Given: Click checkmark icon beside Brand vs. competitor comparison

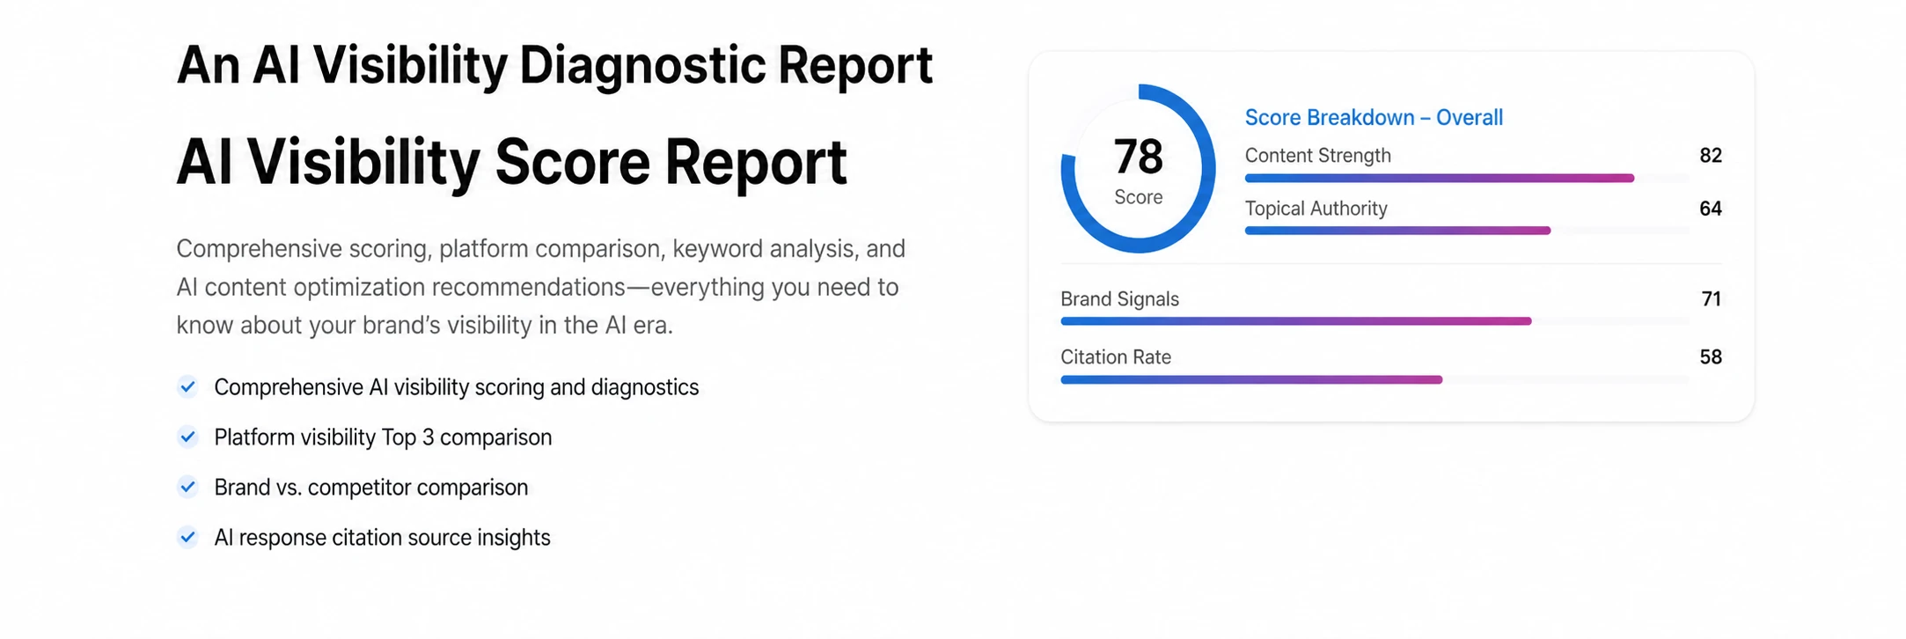Looking at the screenshot, I should tap(187, 487).
